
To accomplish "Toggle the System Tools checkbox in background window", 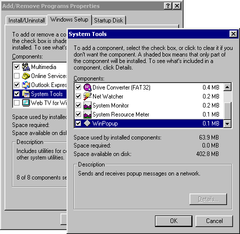I will coord(16,94).
